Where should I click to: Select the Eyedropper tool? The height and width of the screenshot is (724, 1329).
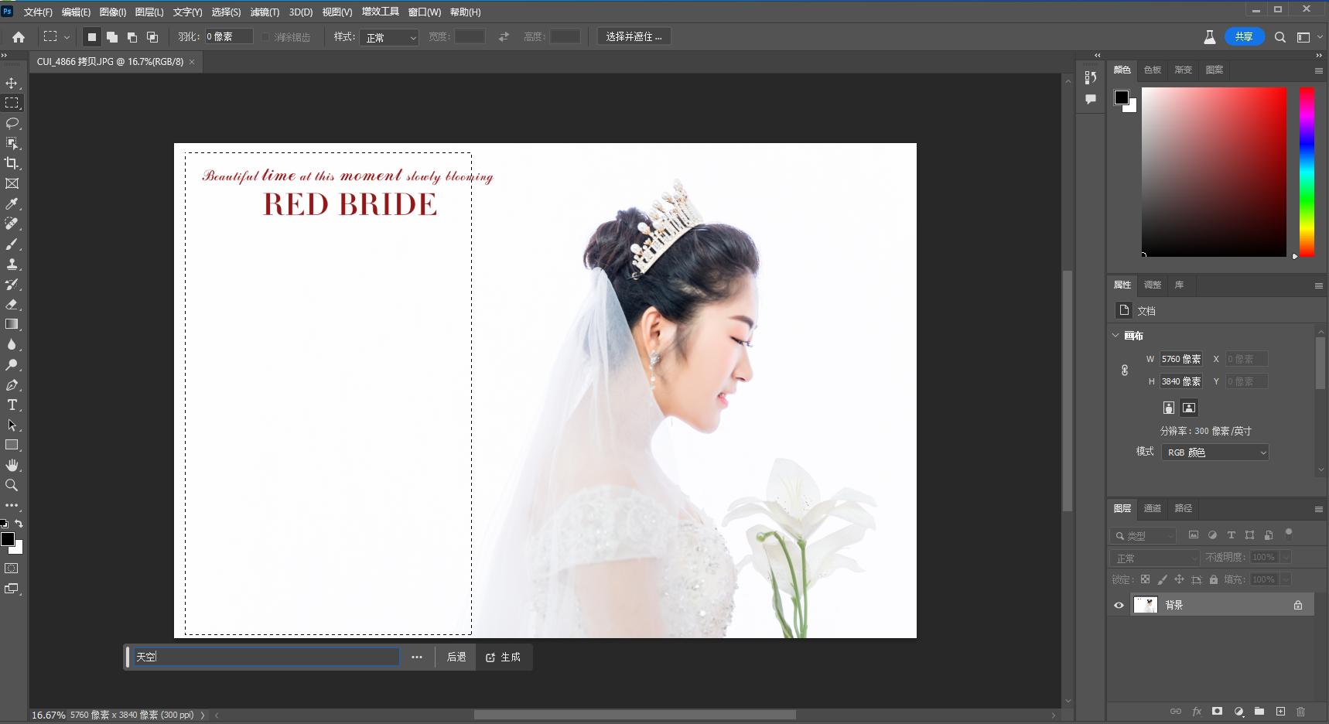point(12,203)
